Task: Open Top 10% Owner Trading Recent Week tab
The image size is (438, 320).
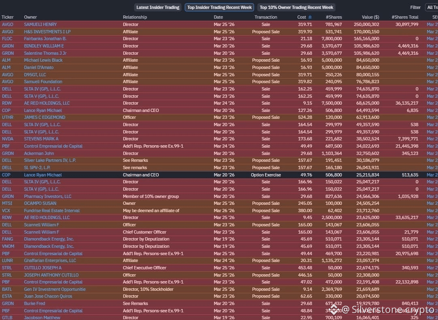Action: [296, 7]
